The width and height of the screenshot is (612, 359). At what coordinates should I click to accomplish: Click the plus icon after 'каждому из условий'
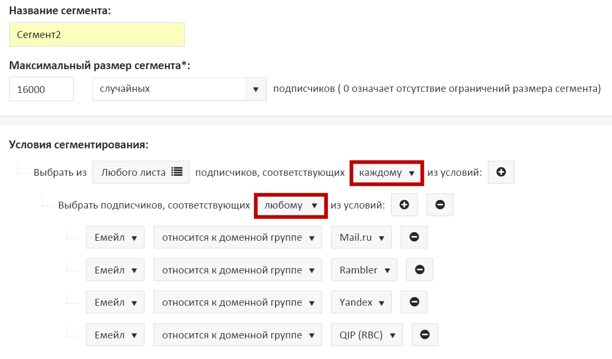pyautogui.click(x=501, y=173)
